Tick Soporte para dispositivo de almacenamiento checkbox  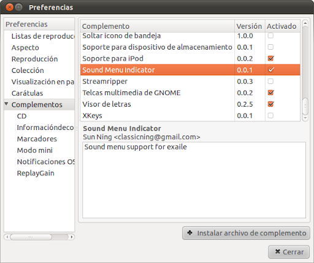270,47
